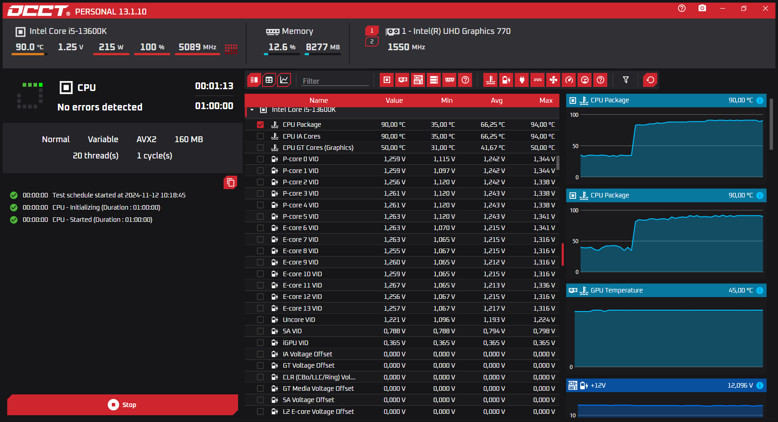Uncheck the CPU Package checkbox
Viewport: 778px width, 422px height.
click(x=260, y=125)
